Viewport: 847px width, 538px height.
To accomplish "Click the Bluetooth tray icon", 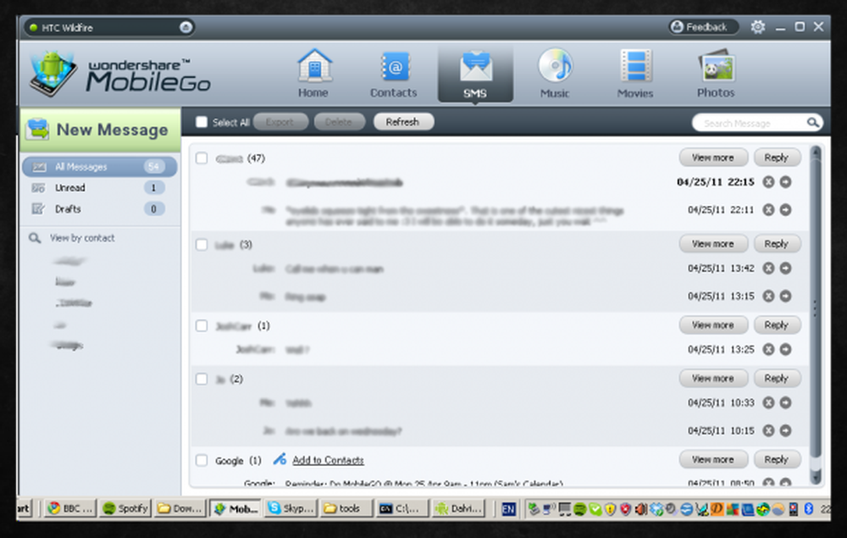I will click(x=809, y=509).
